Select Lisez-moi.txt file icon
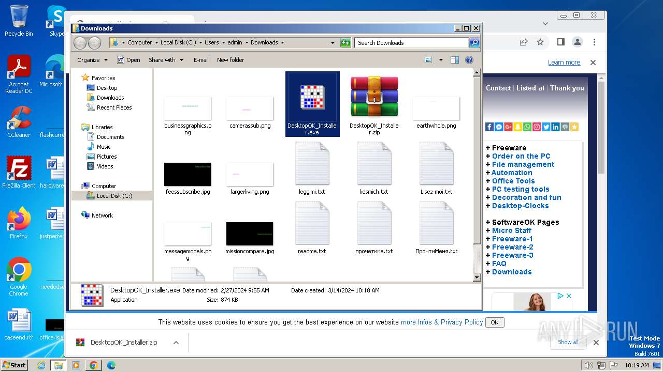Image resolution: width=663 pixels, height=372 pixels. 437,163
